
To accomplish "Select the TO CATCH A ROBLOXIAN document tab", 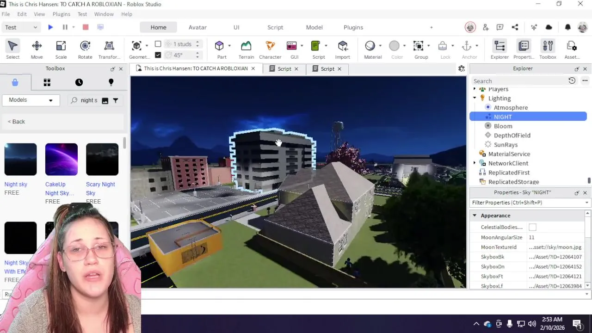I will tap(196, 68).
